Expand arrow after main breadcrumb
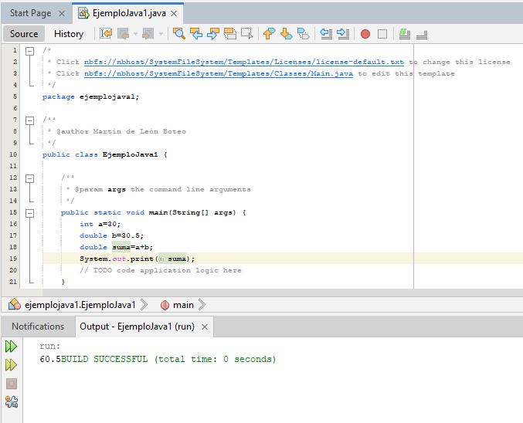This screenshot has width=523, height=423. [202, 305]
